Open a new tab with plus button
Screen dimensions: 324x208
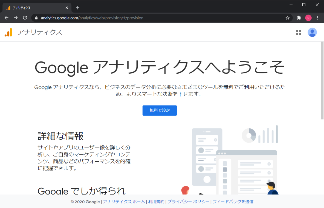pyautogui.click(x=77, y=8)
